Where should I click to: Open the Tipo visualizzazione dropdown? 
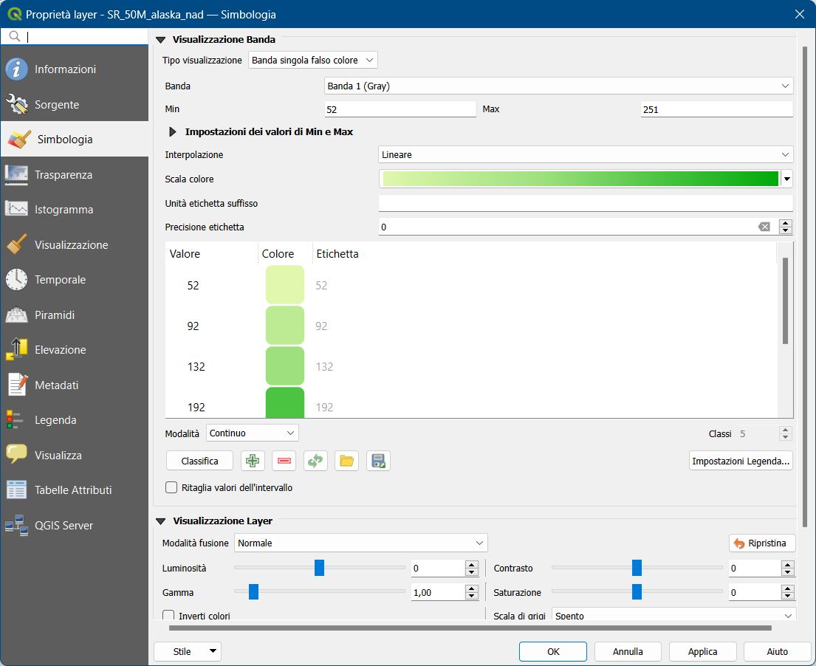313,61
